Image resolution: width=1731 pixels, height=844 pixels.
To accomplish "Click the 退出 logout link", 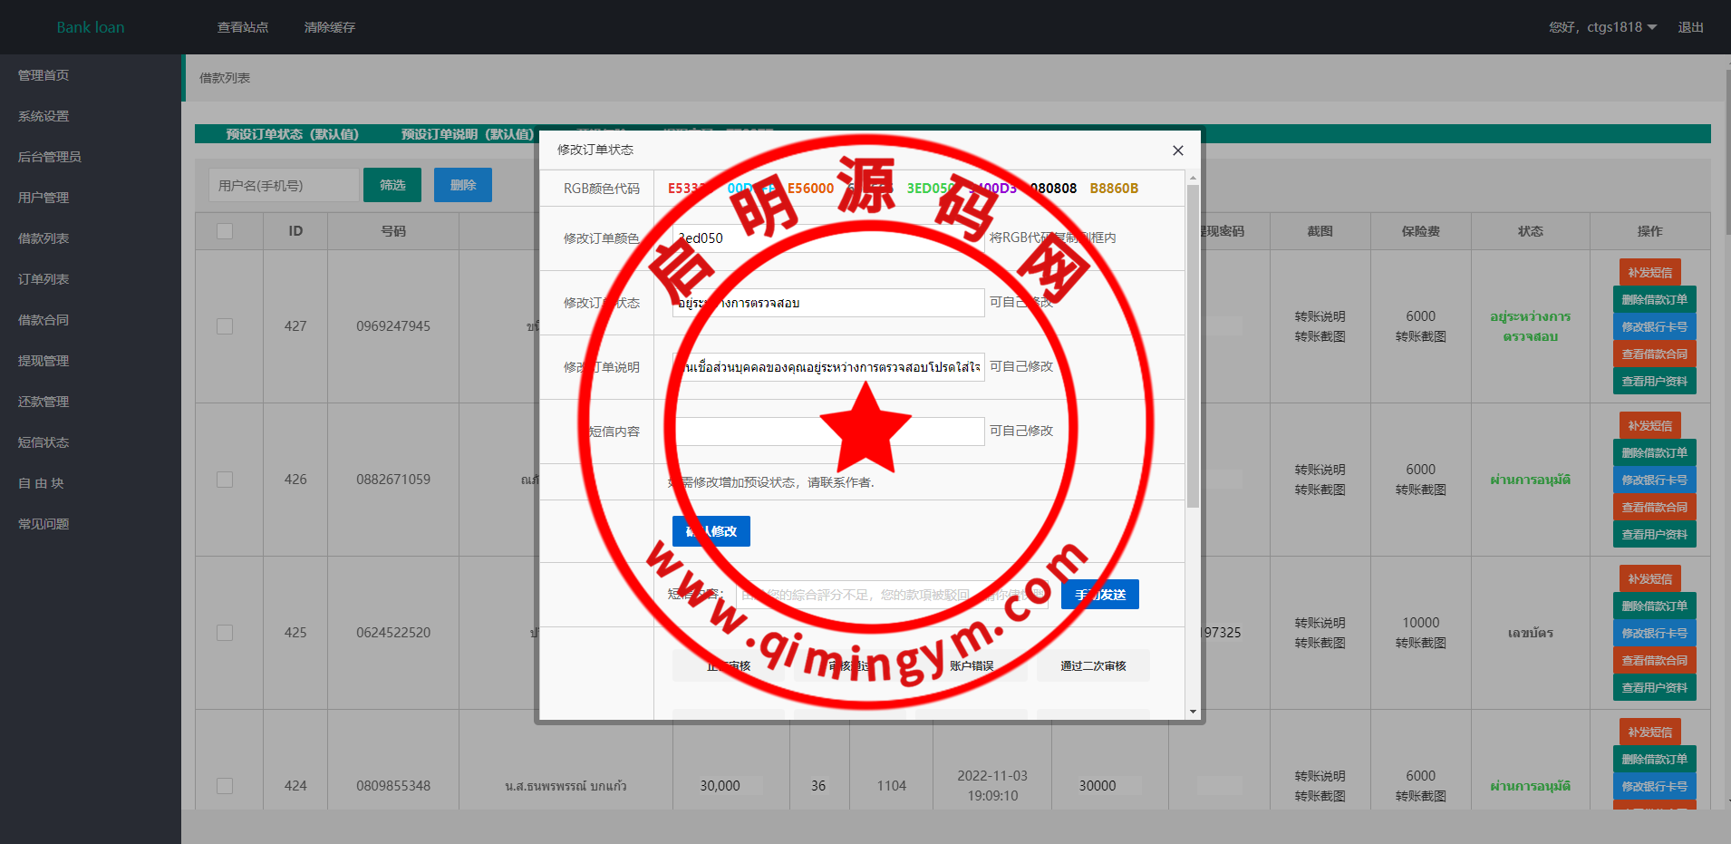I will pyautogui.click(x=1690, y=27).
